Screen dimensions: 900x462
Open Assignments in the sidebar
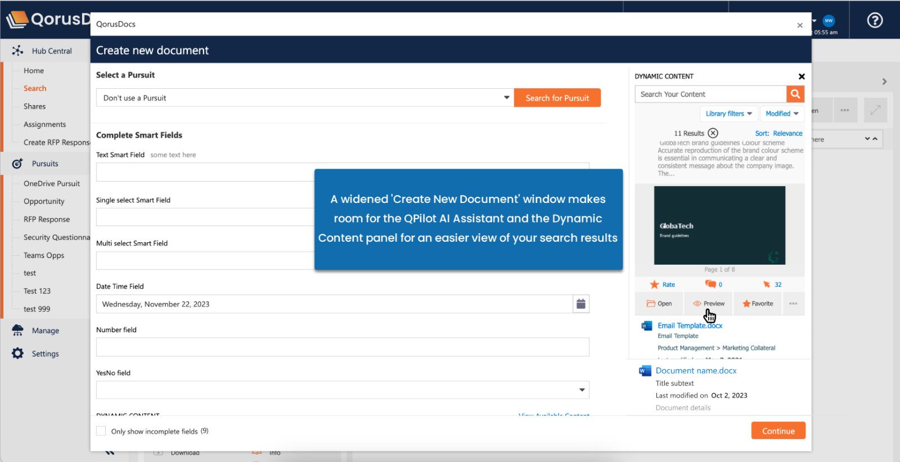tap(44, 125)
